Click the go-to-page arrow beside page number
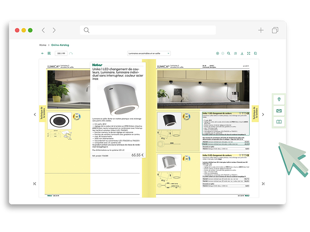 (71, 53)
